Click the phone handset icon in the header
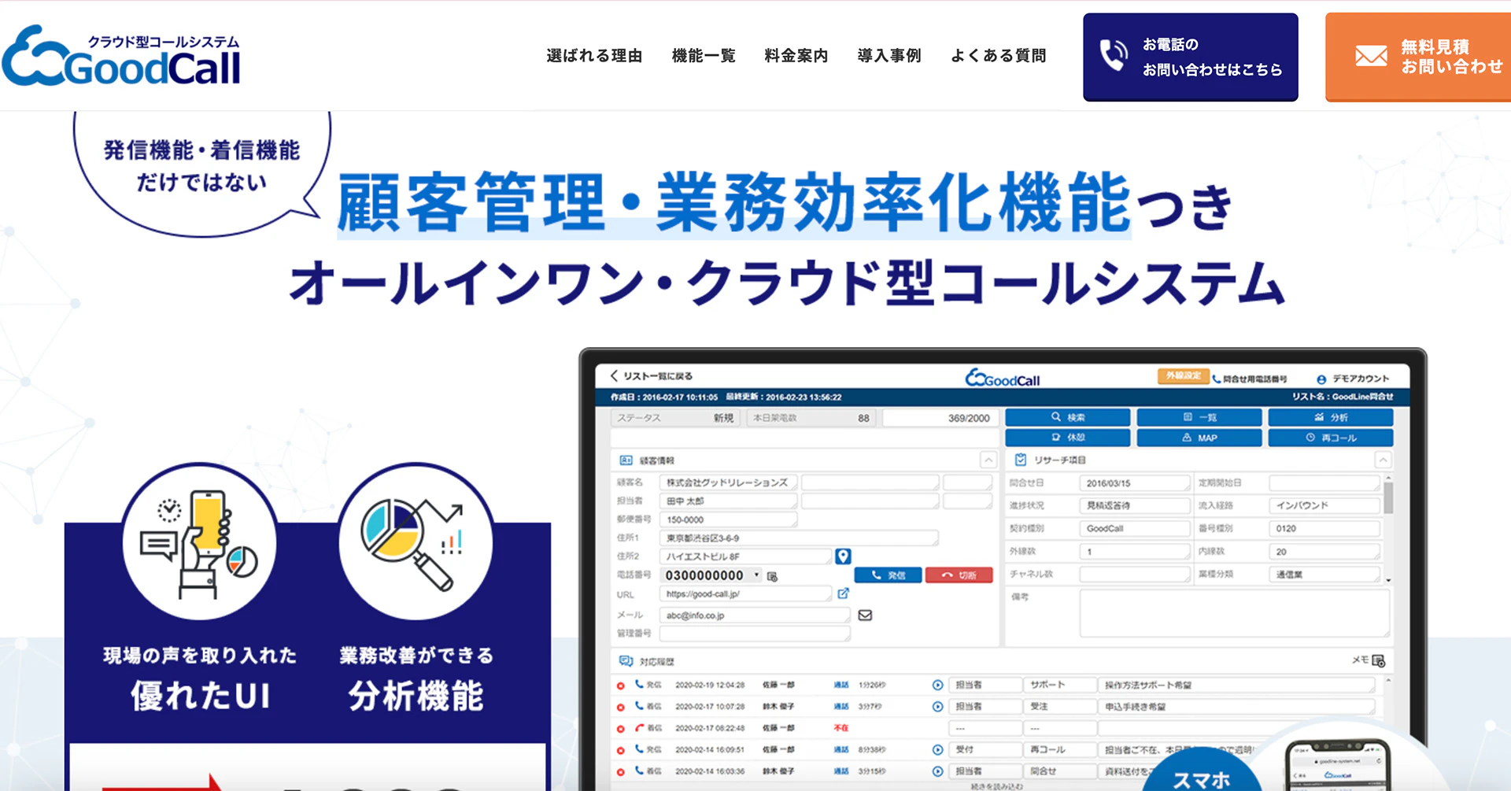 pos(1114,55)
